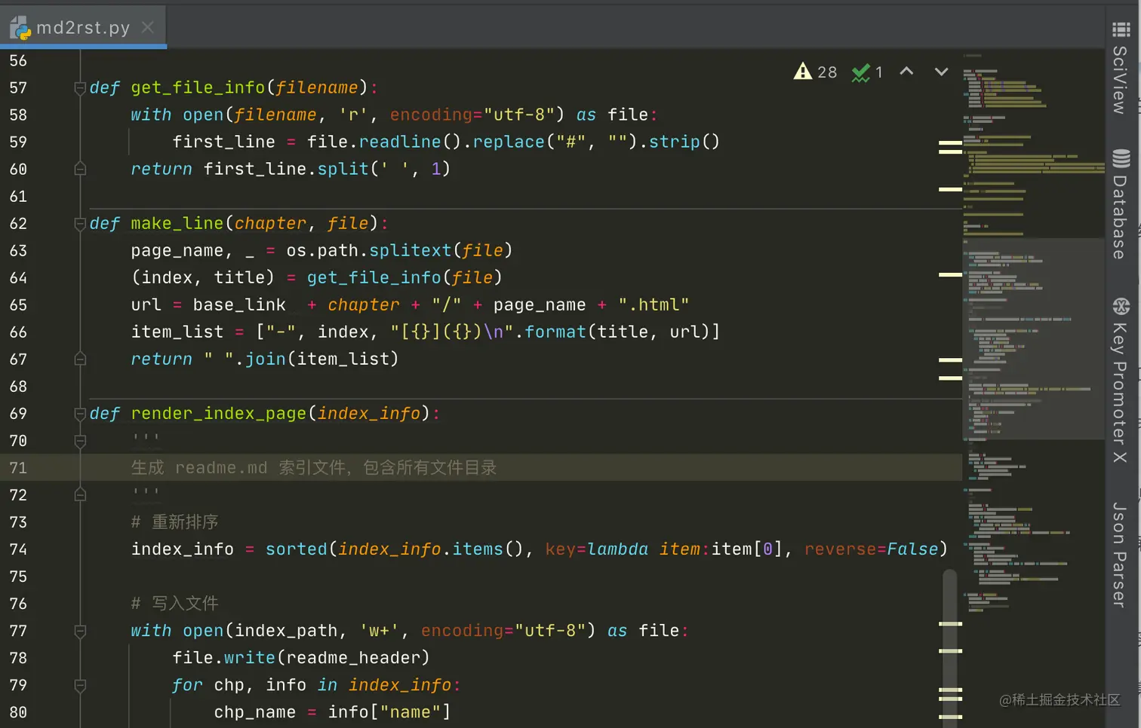1141x728 pixels.
Task: Click the comment on line 73
Action: (174, 522)
